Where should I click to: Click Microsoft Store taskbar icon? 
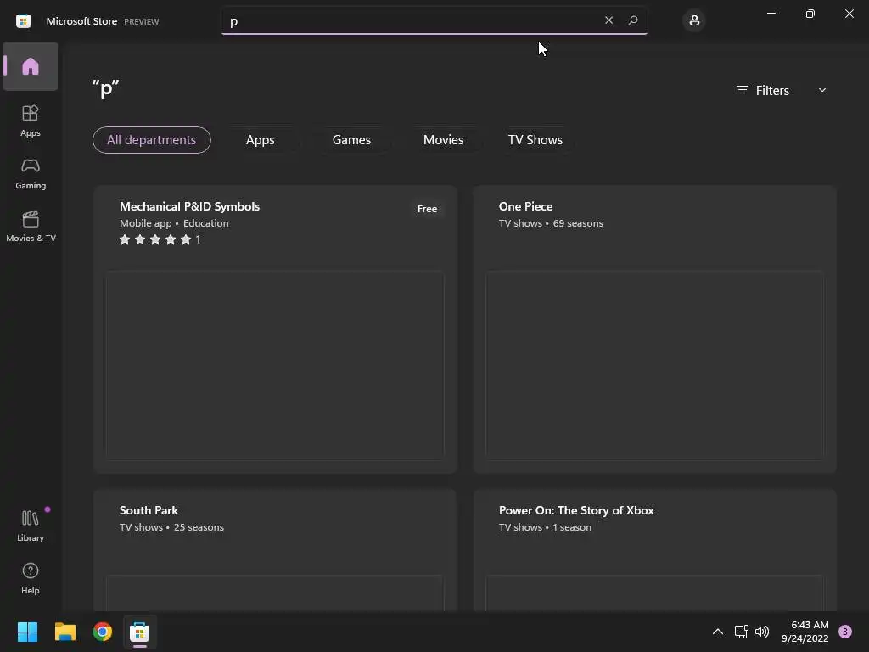coord(140,632)
